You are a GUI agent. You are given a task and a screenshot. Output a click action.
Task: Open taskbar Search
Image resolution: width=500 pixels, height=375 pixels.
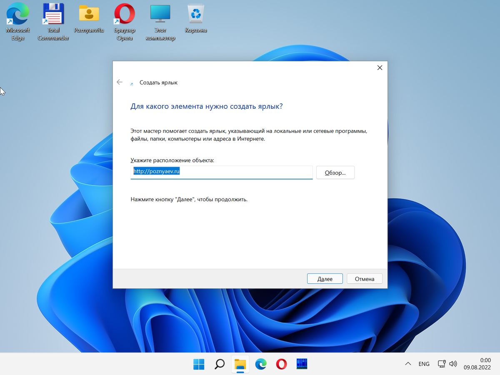point(220,364)
